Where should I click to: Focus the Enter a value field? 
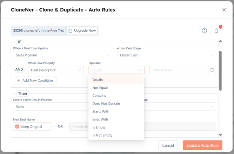[x=177, y=70]
